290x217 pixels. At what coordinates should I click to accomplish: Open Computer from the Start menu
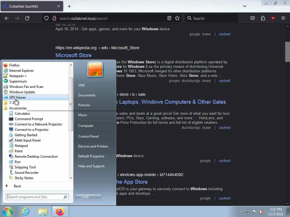tap(86, 126)
